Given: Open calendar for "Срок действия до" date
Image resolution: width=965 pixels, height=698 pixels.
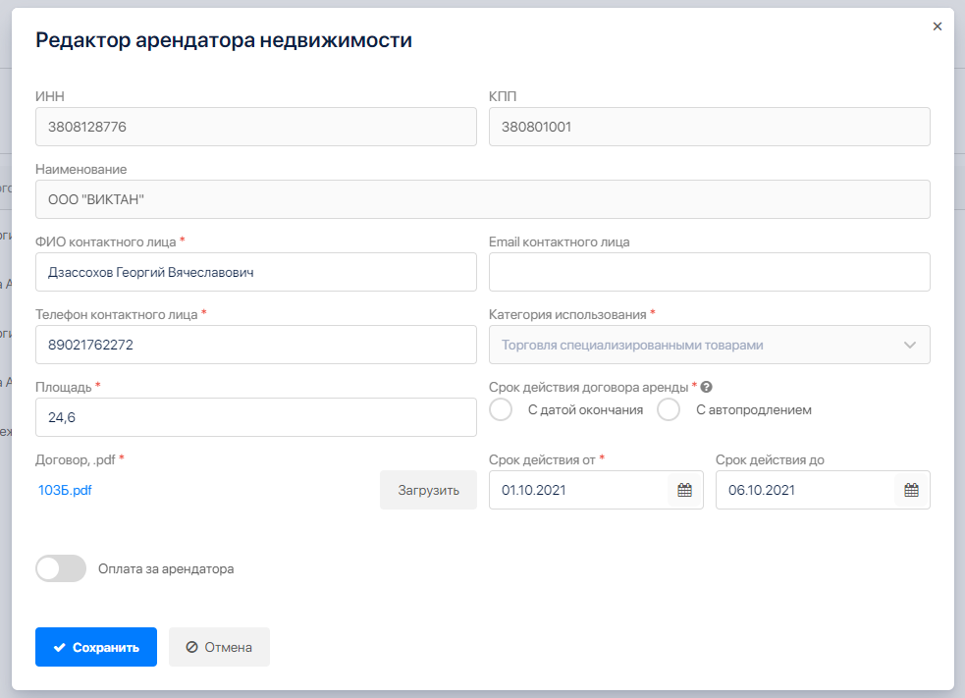Looking at the screenshot, I should tap(911, 490).
